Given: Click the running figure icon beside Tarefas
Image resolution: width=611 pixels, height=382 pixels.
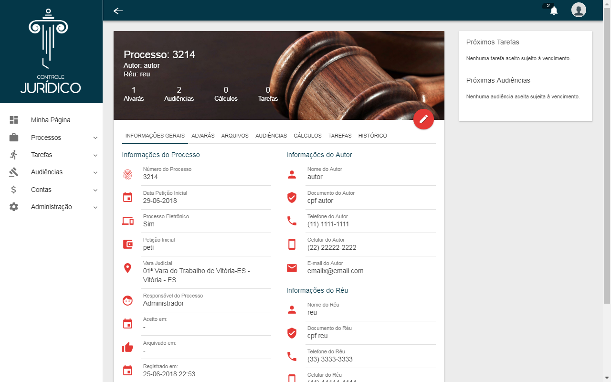Looking at the screenshot, I should coord(14,155).
